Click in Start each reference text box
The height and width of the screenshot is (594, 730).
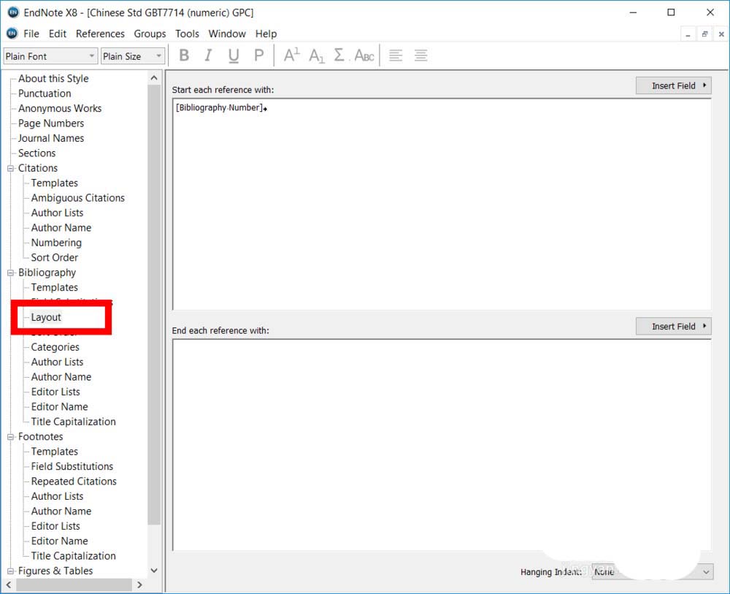tap(442, 204)
